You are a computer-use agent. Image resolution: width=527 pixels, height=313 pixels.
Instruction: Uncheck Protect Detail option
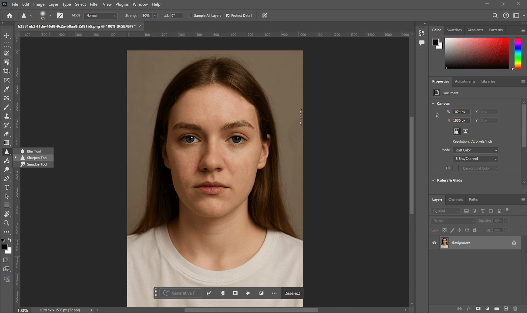coord(228,15)
